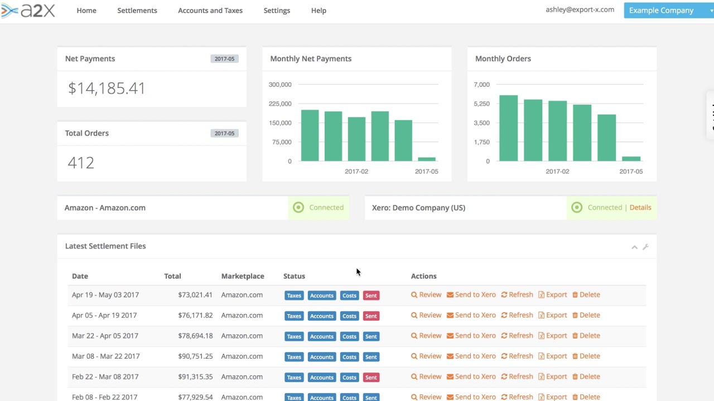The height and width of the screenshot is (401, 714).
Task: Click the a2x logo
Action: (x=28, y=10)
